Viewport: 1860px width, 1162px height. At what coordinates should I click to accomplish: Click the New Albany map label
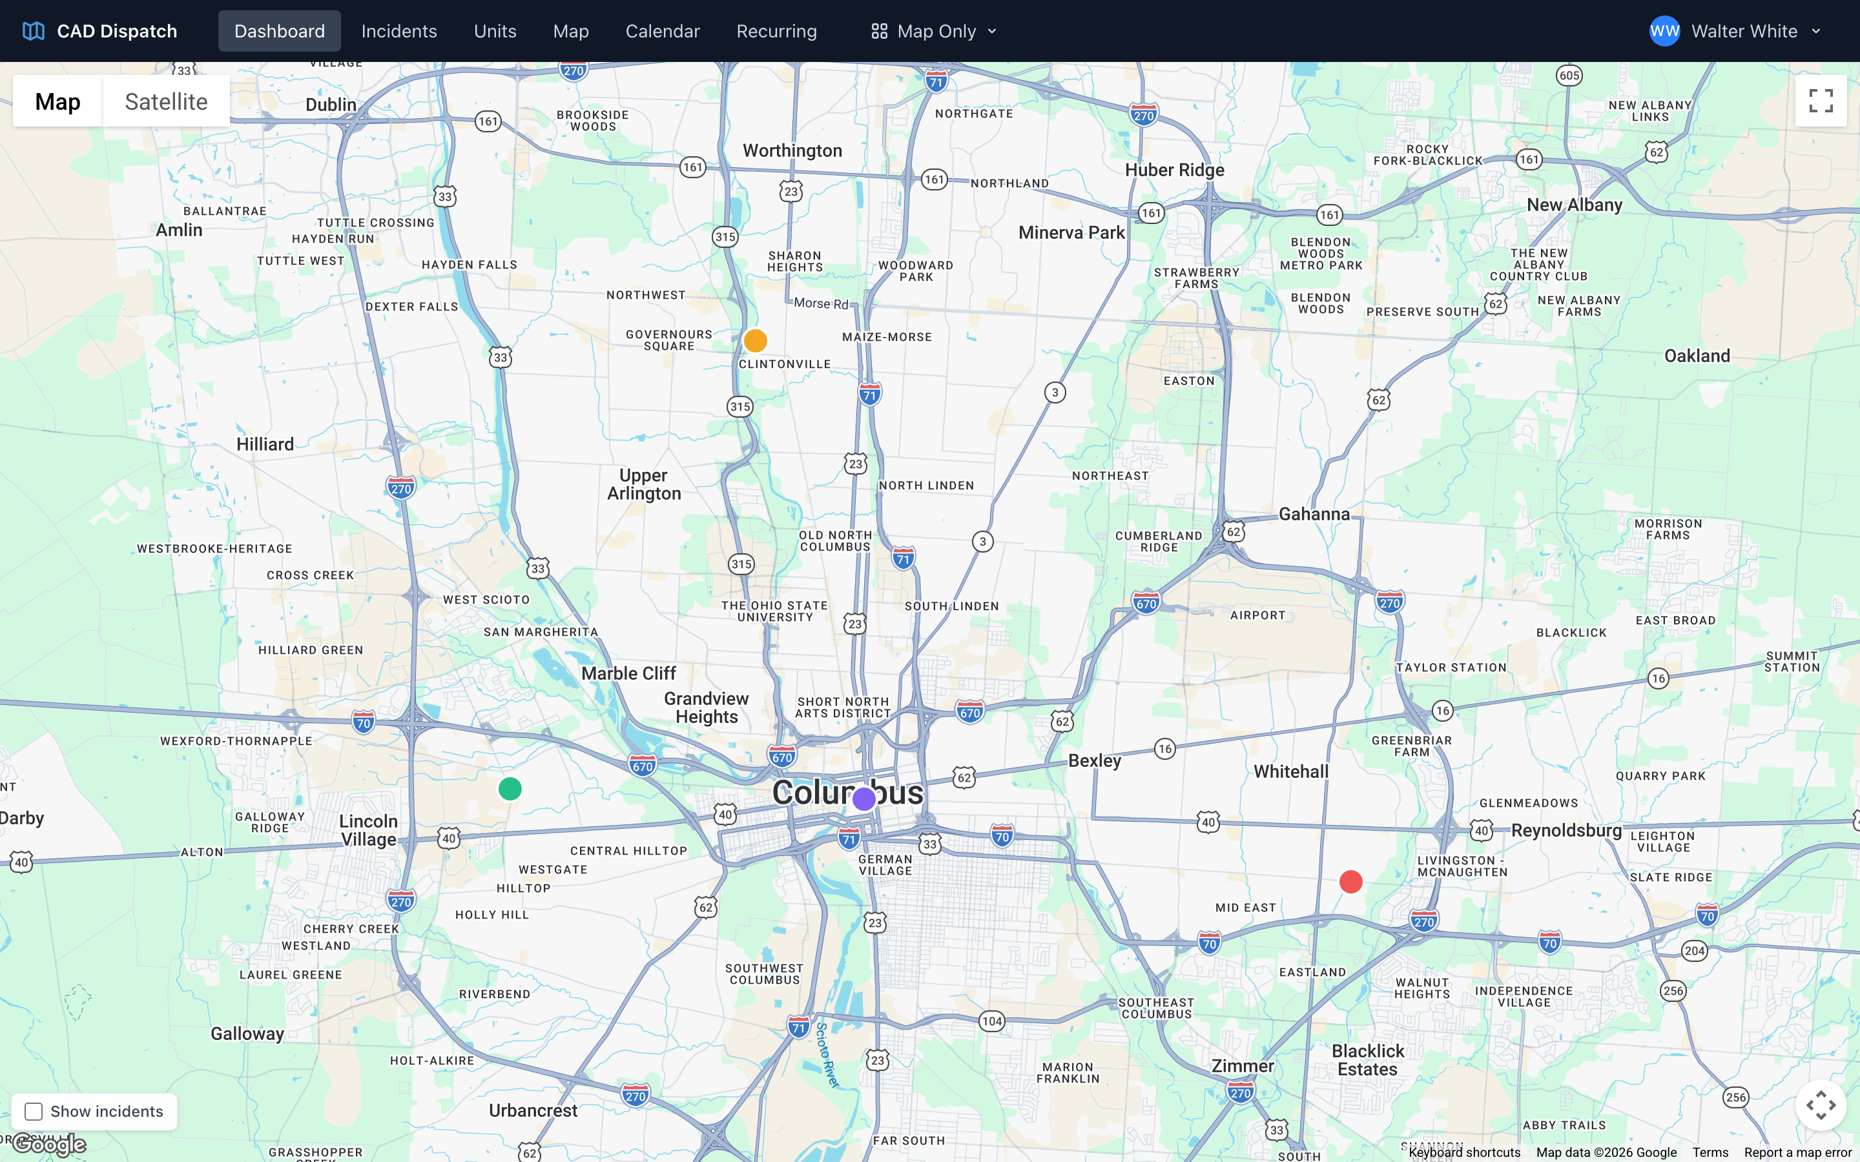1574,205
